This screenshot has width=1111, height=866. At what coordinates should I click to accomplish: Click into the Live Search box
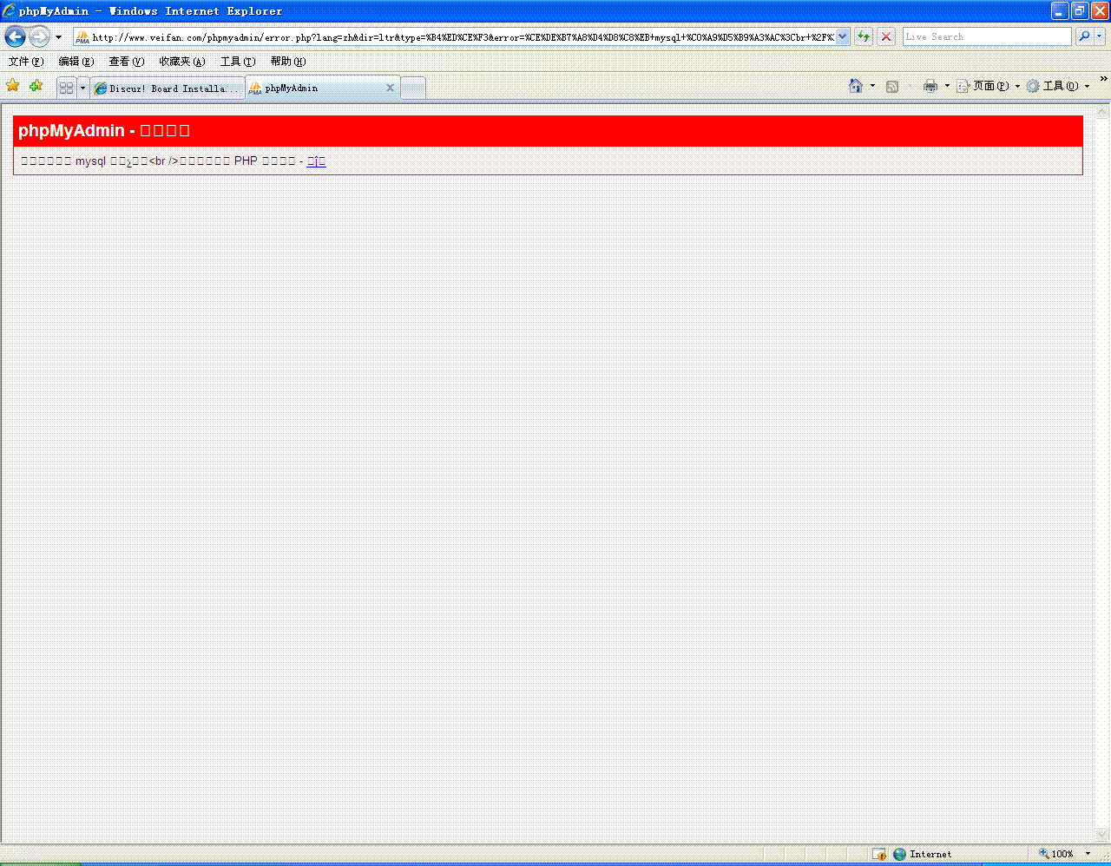987,36
